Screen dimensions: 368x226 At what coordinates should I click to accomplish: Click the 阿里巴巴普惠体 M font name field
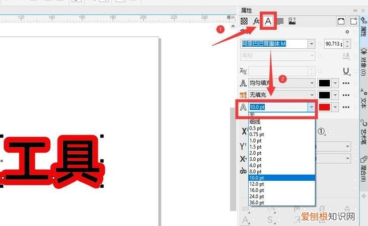[x=274, y=44]
